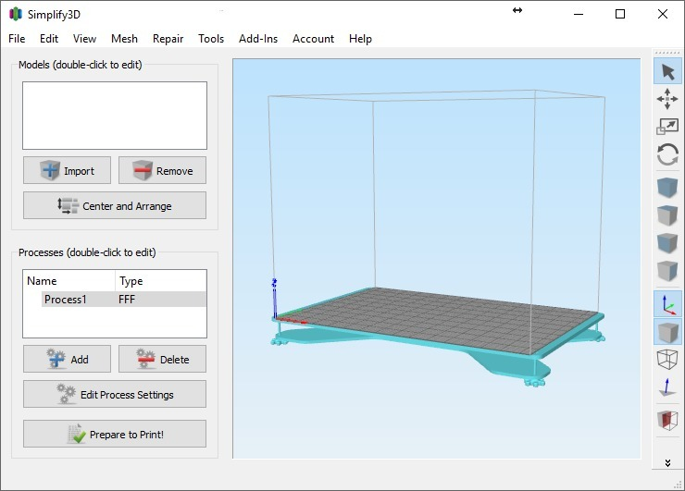Switch to default isometric view cube

[667, 188]
